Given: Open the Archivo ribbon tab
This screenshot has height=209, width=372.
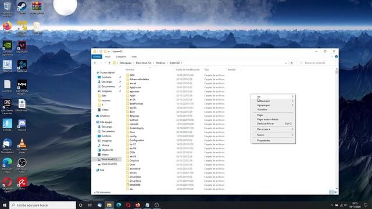Looking at the screenshot, I should pos(97,57).
